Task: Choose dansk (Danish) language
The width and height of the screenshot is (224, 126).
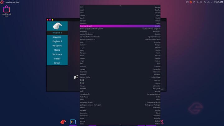Action: pos(120,18)
